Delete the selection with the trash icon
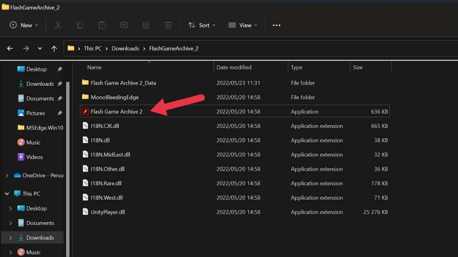 click(168, 25)
